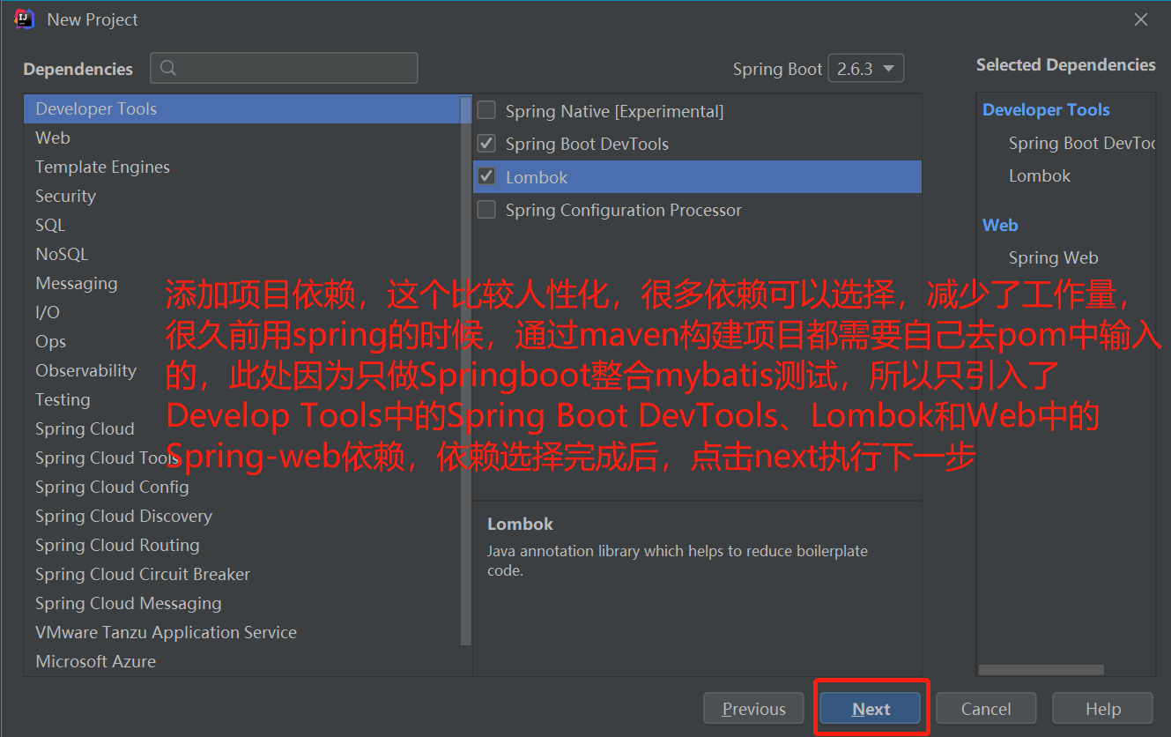Click the search magnifier icon

click(169, 68)
